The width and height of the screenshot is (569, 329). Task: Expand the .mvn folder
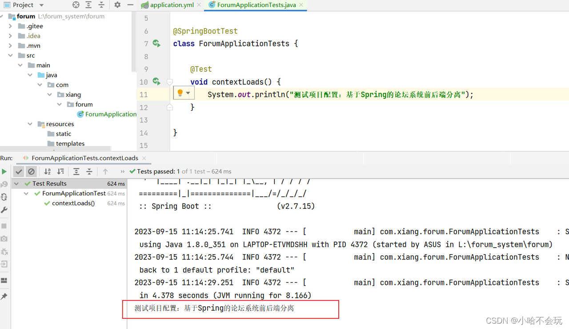(x=10, y=45)
